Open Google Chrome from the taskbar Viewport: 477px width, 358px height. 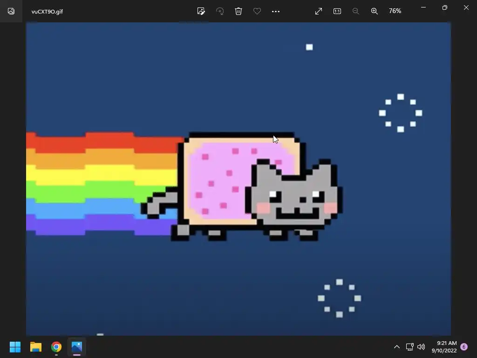(x=56, y=347)
